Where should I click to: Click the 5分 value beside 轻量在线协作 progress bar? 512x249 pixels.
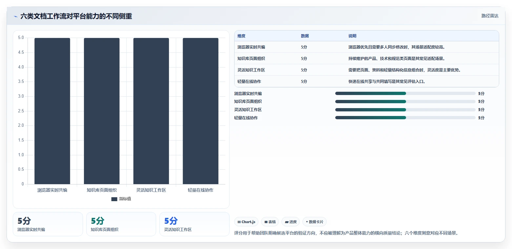tap(481, 118)
